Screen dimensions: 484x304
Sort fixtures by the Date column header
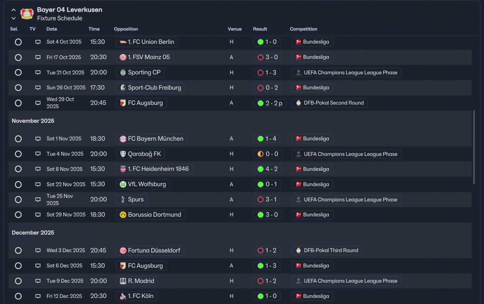tap(52, 29)
